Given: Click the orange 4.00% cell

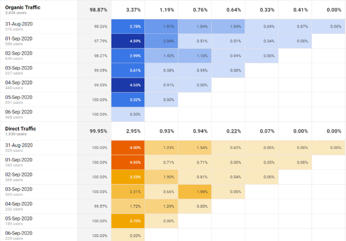Looking at the screenshot, I should click(x=127, y=148).
